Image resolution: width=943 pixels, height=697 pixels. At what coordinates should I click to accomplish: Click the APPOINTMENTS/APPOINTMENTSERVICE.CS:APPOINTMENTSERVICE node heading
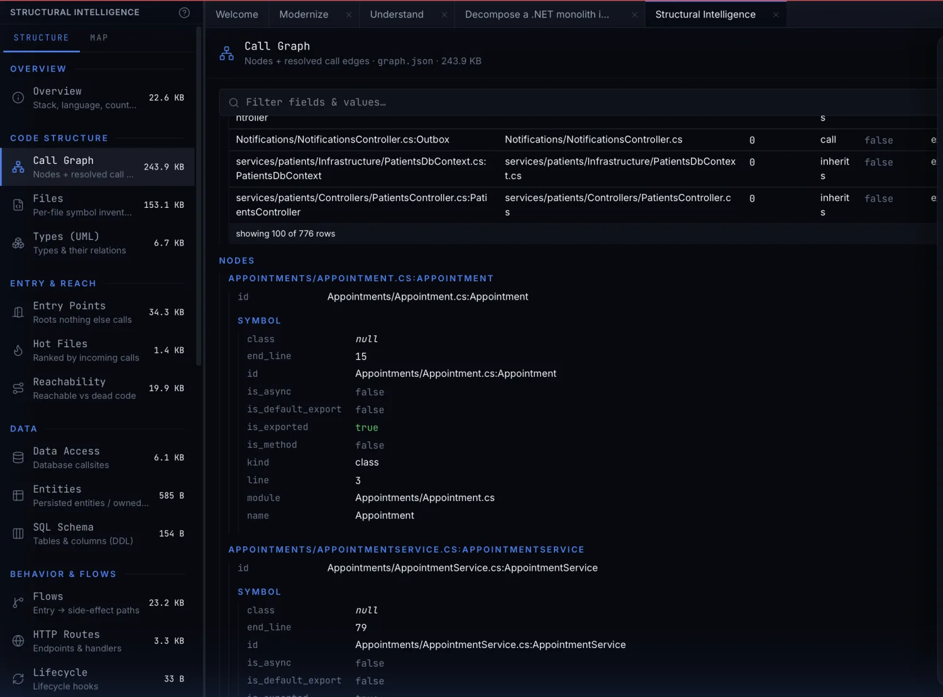[x=406, y=549]
